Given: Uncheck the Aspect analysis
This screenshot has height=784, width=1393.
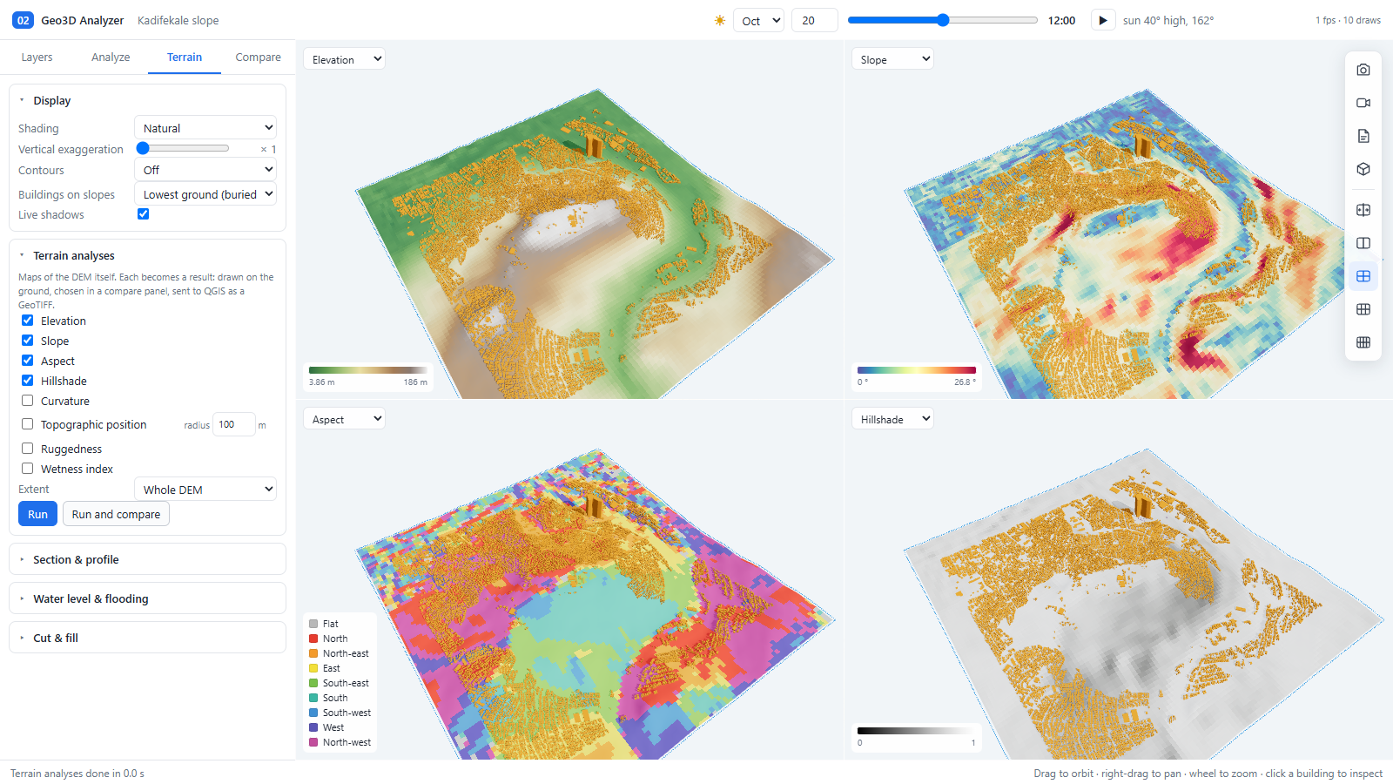Looking at the screenshot, I should [x=28, y=361].
